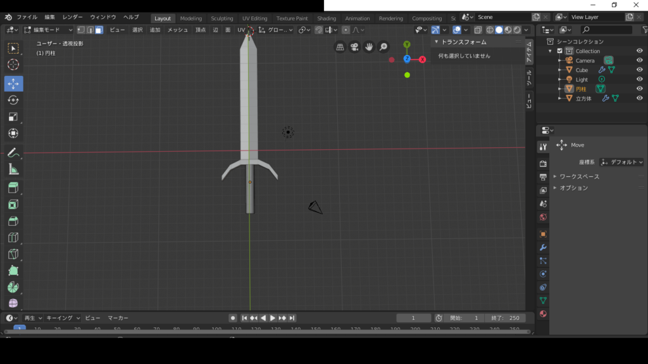Select the Cursor tool in the toolbar
Viewport: 648px width, 364px height.
13,64
